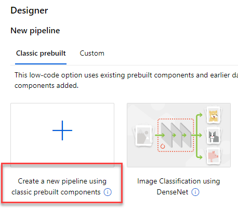Click the cat picture in DenseNet thumbnail
The width and height of the screenshot is (238, 210).
pos(214,136)
